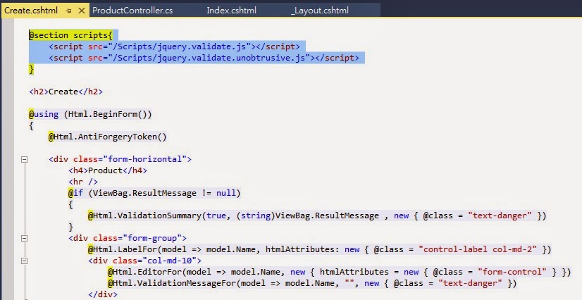Open the Index.cshtml tab
The height and width of the screenshot is (300, 582).
pyautogui.click(x=231, y=11)
